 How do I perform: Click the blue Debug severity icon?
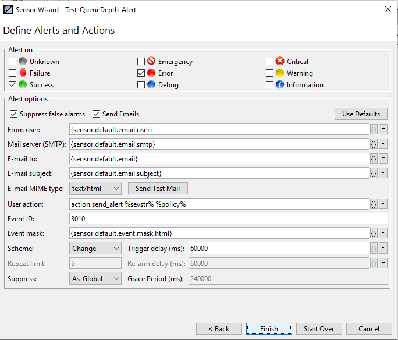pyautogui.click(x=151, y=84)
